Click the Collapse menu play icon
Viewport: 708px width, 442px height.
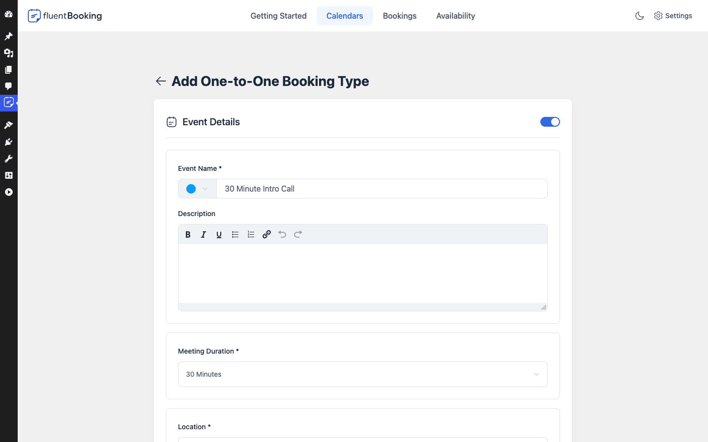tap(8, 192)
